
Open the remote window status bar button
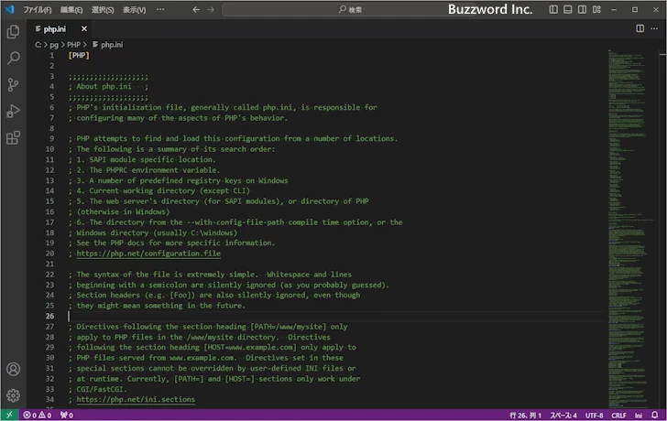click(x=9, y=416)
